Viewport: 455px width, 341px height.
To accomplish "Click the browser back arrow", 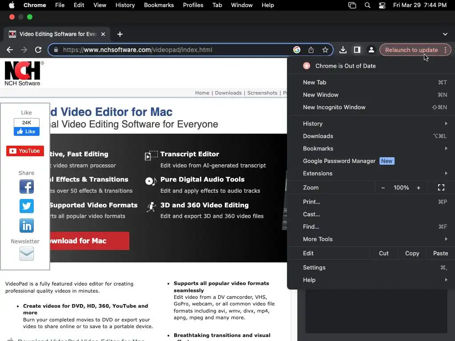I will [x=10, y=50].
